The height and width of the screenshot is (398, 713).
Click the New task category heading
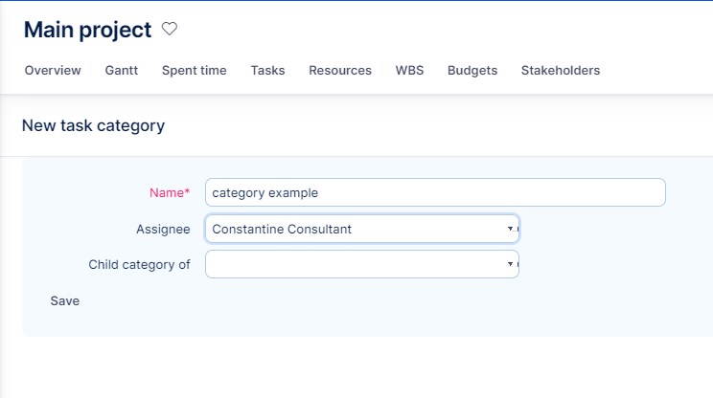[93, 125]
